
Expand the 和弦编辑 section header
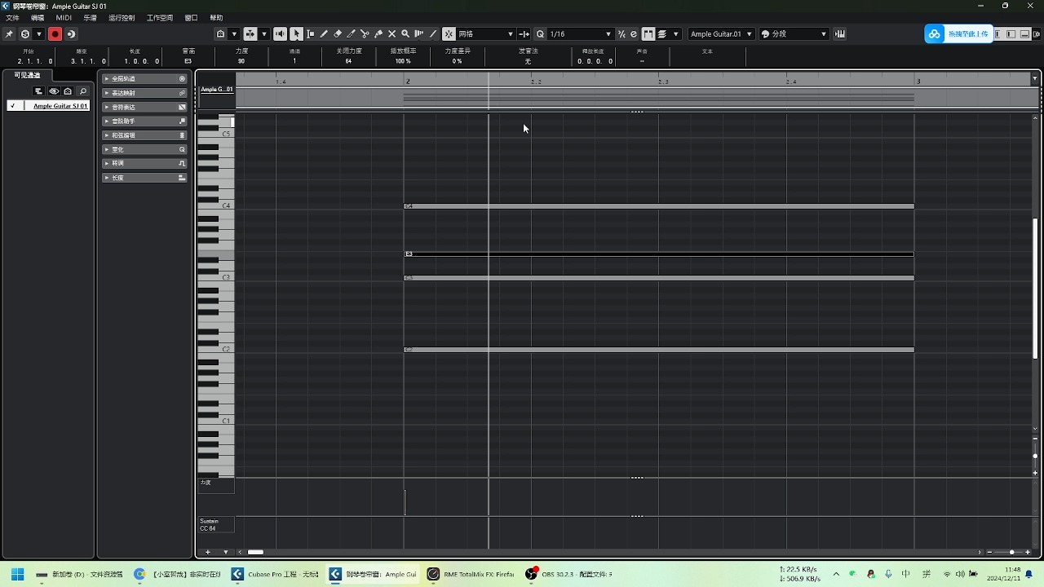pyautogui.click(x=144, y=135)
